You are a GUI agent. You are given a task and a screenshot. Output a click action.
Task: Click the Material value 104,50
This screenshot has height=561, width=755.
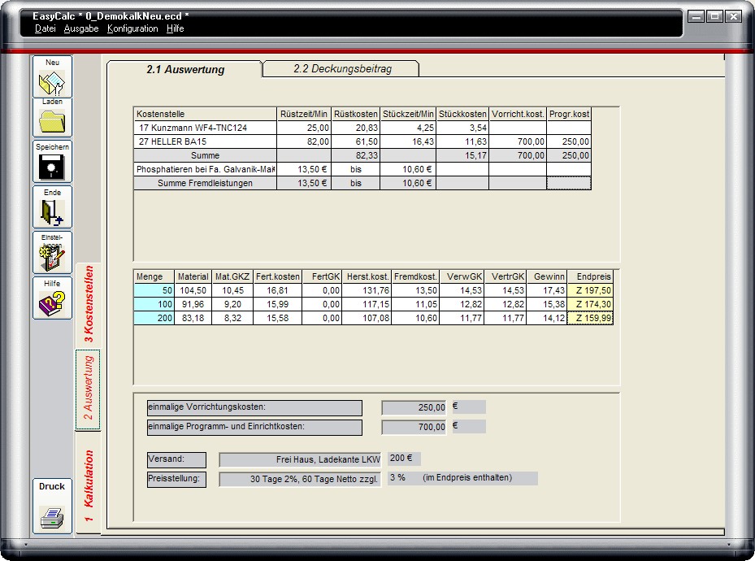pos(193,290)
